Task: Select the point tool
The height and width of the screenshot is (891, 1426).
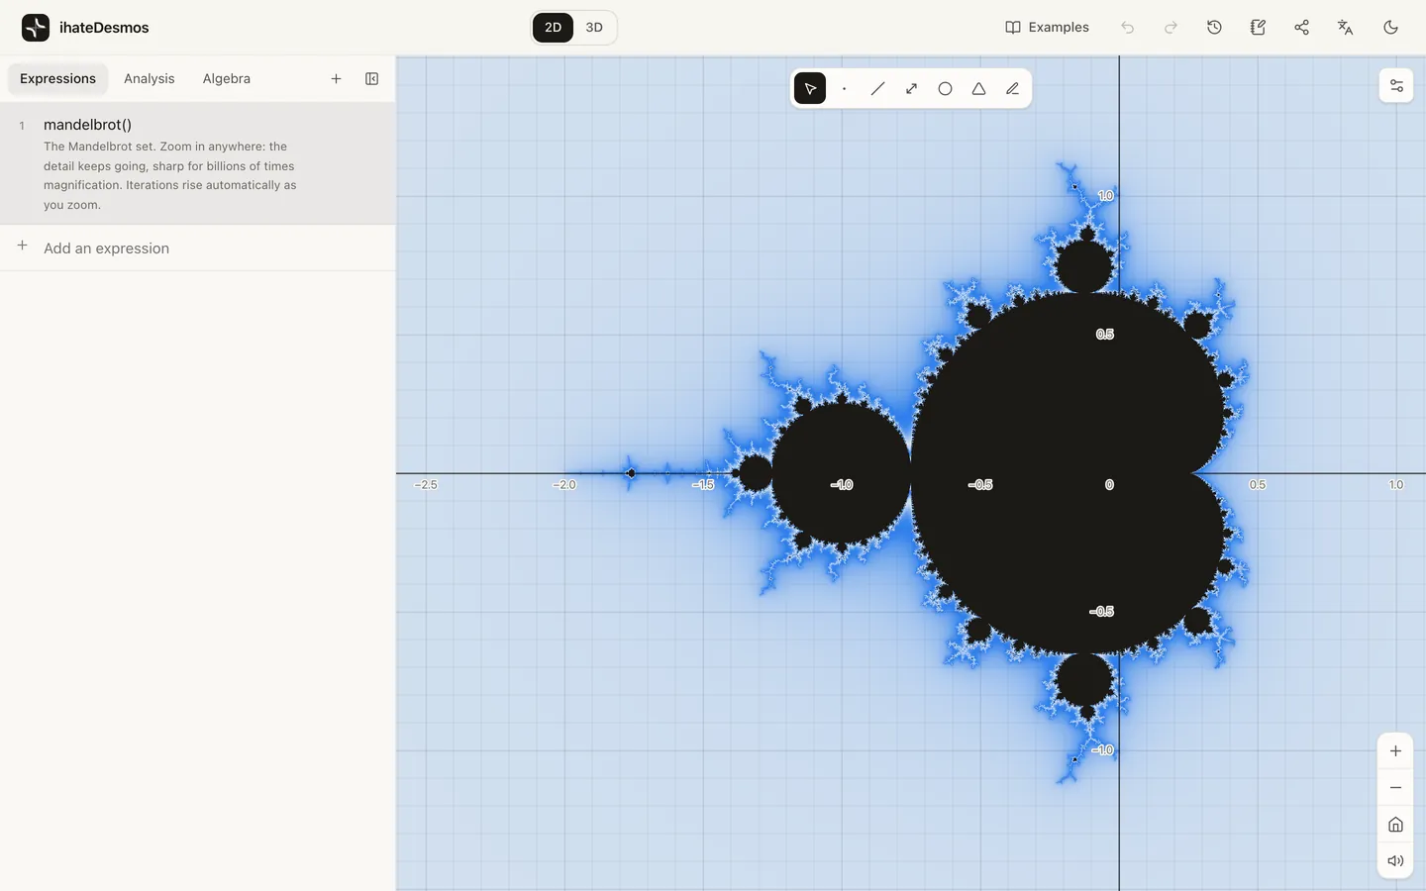Action: 844,89
